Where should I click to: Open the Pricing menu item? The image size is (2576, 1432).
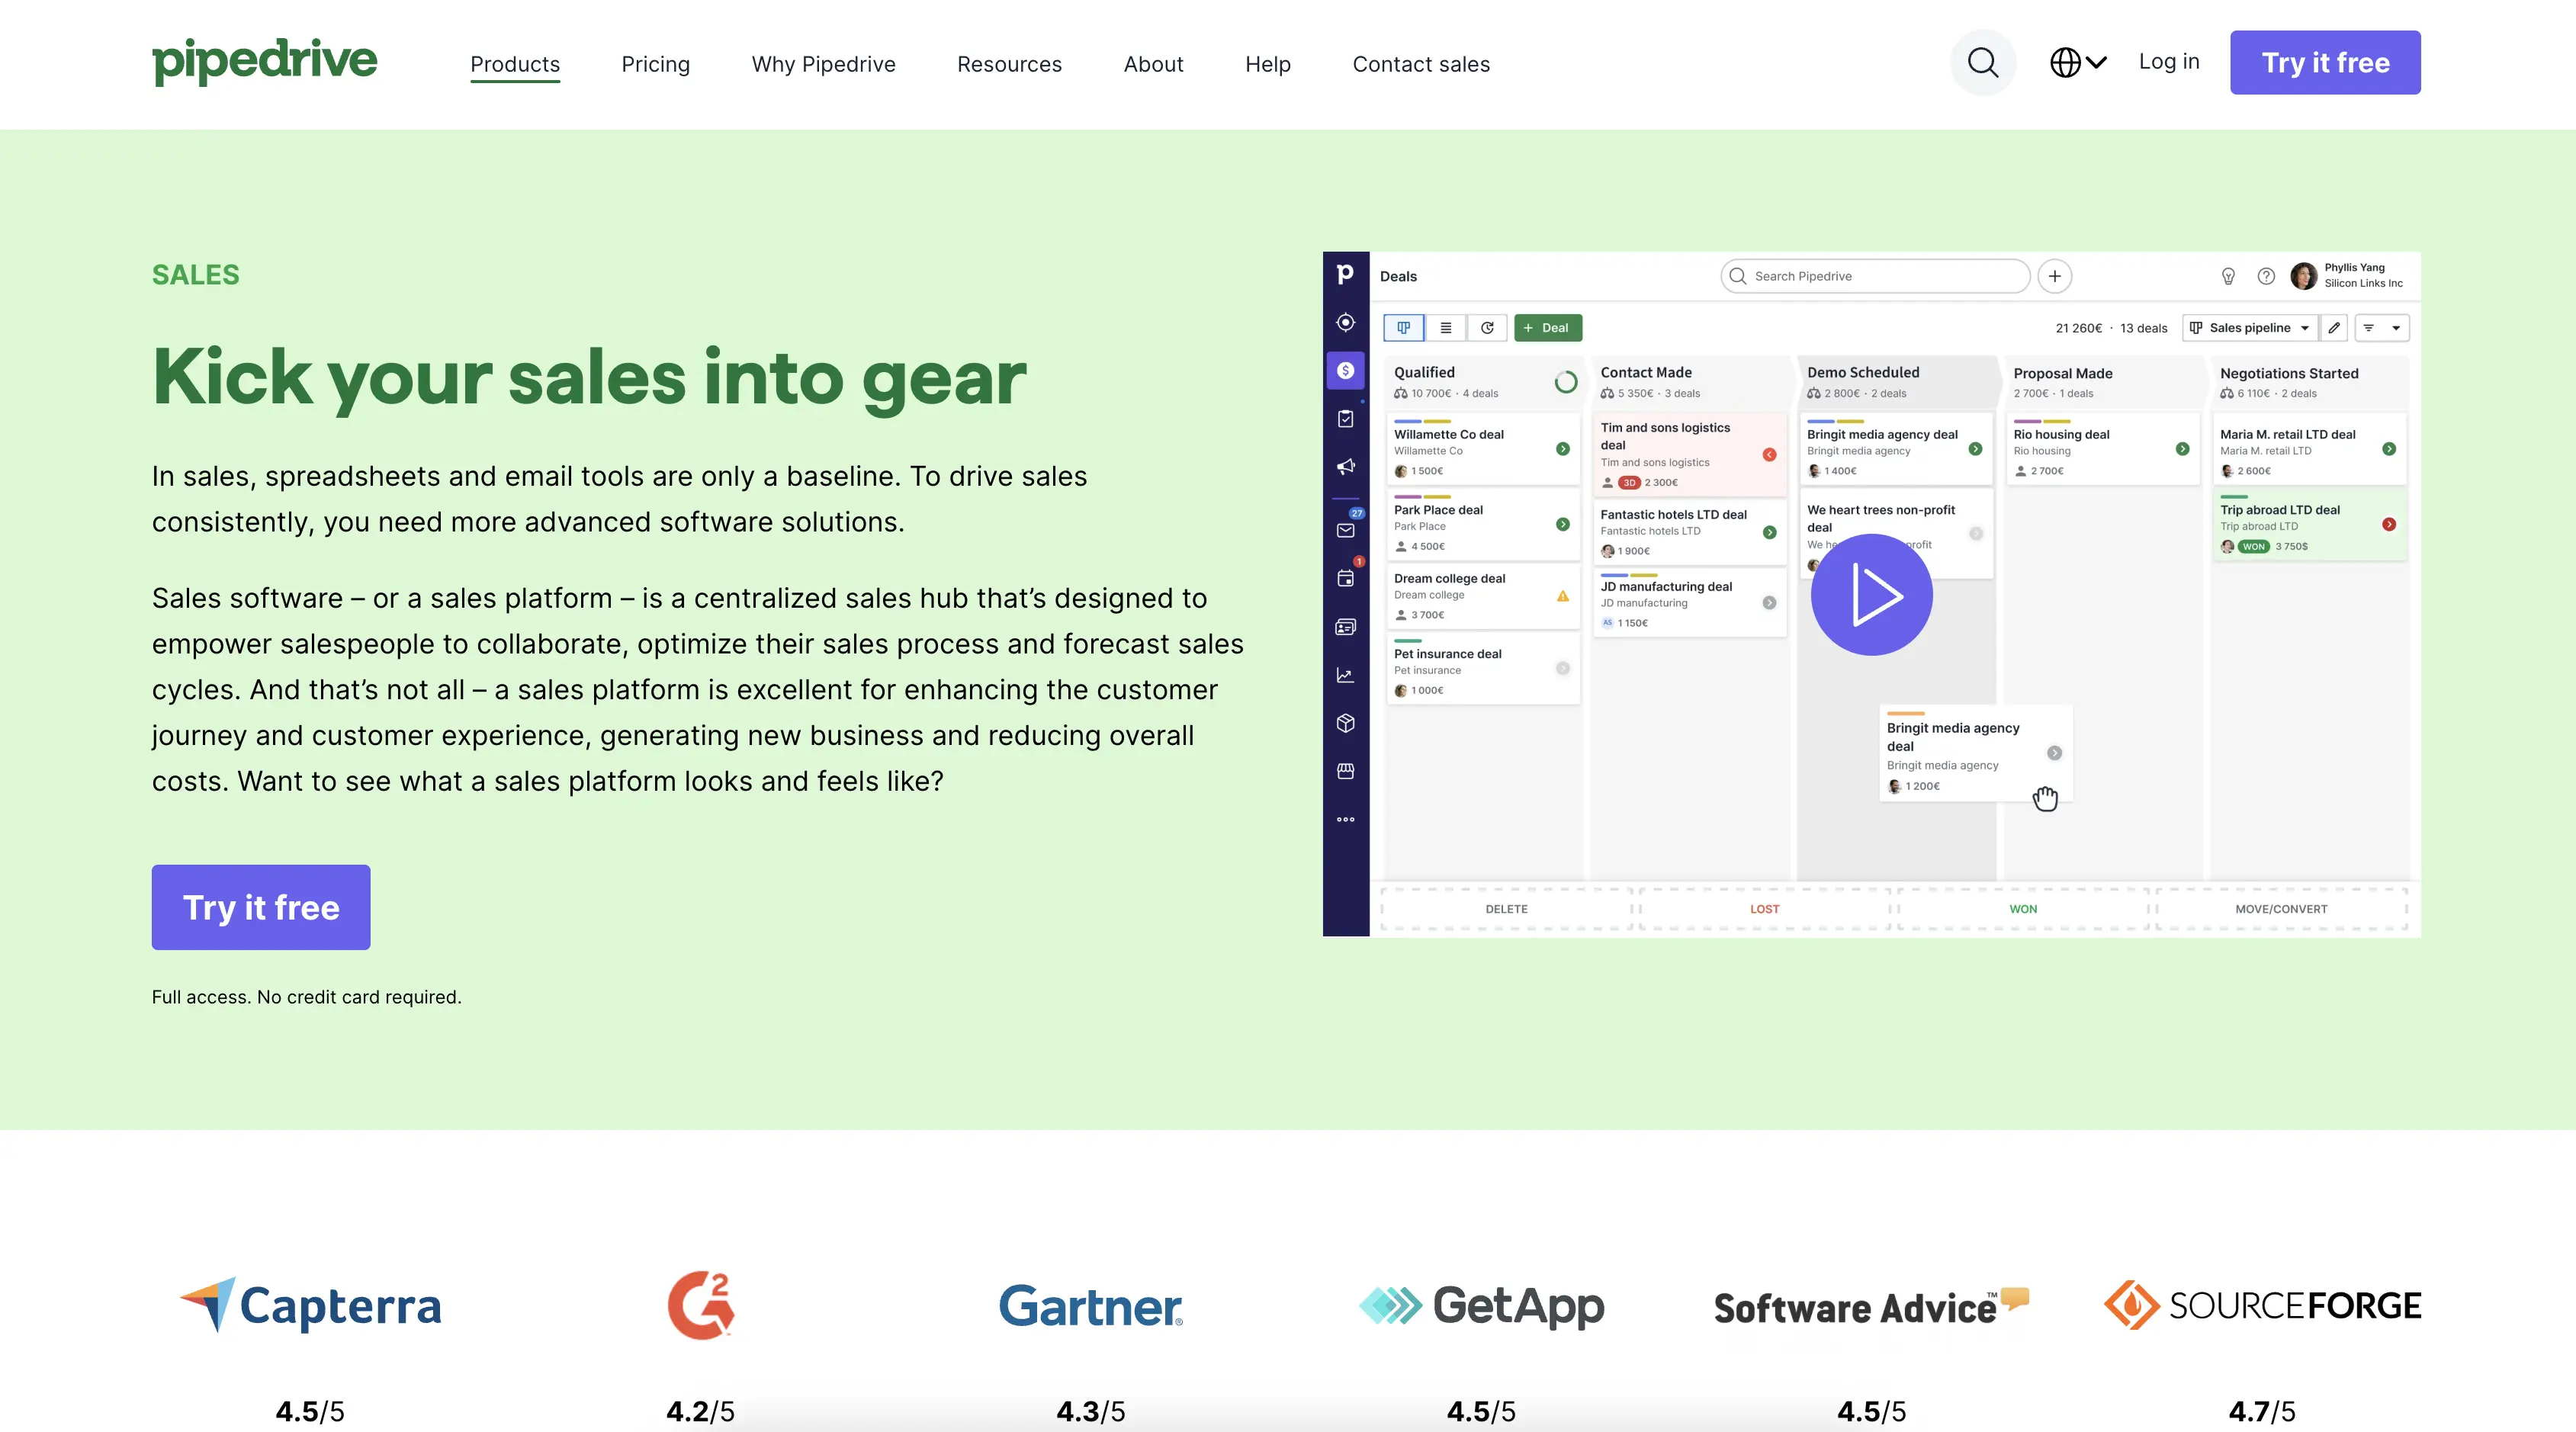655,64
